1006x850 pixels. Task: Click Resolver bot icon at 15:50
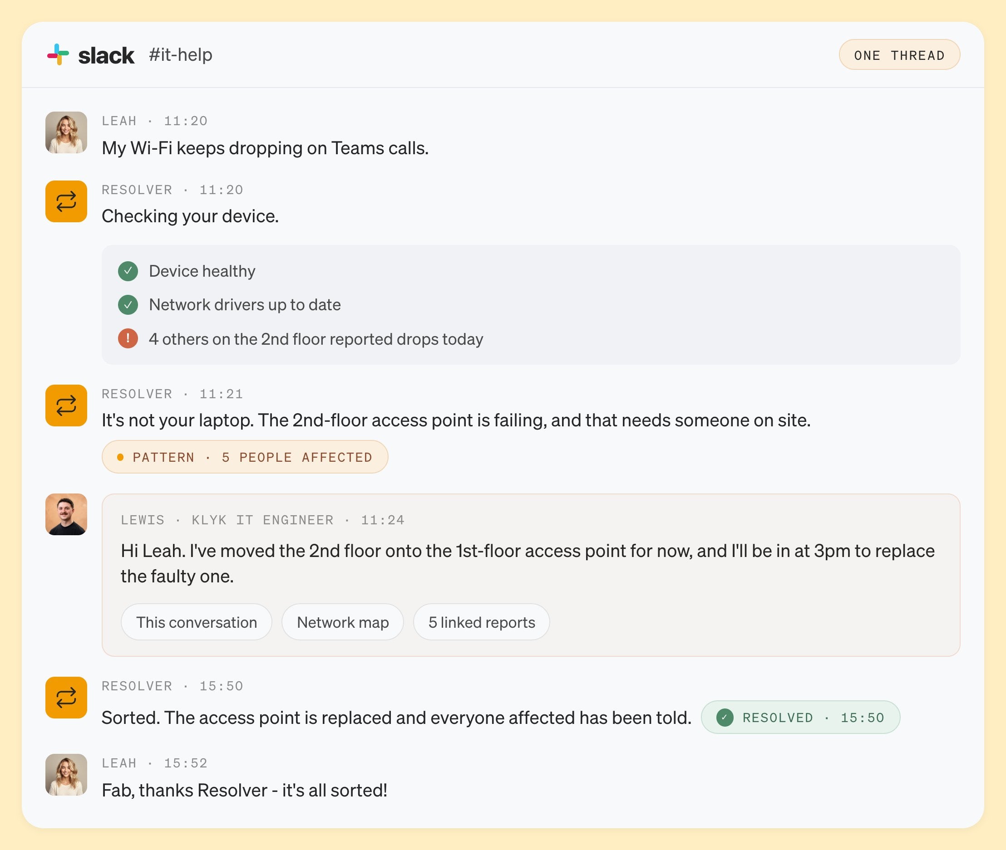pos(66,697)
